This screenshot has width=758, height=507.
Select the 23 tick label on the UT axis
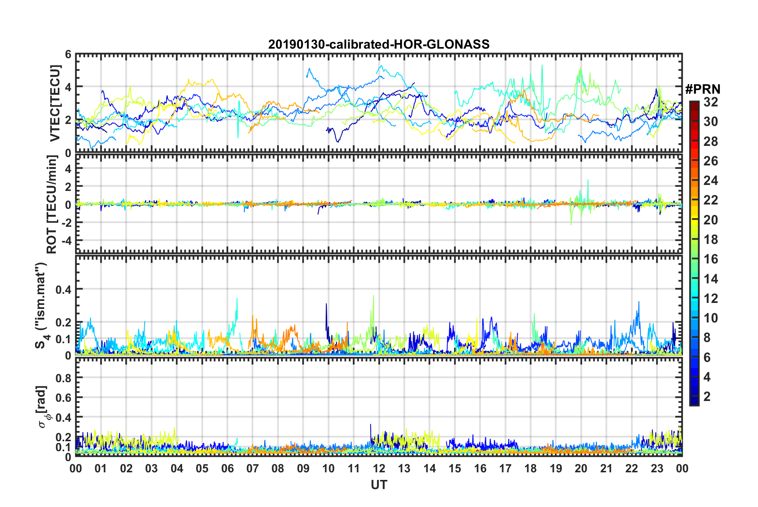pyautogui.click(x=657, y=468)
